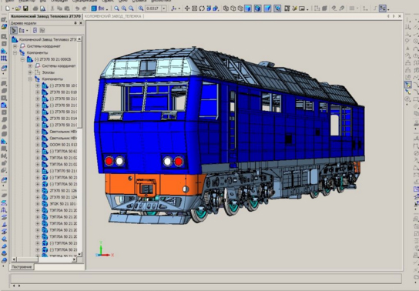Screen dimensions: 419x291
Task: Click the zoom scale field showing 0.0317
Action: [x=153, y=8]
